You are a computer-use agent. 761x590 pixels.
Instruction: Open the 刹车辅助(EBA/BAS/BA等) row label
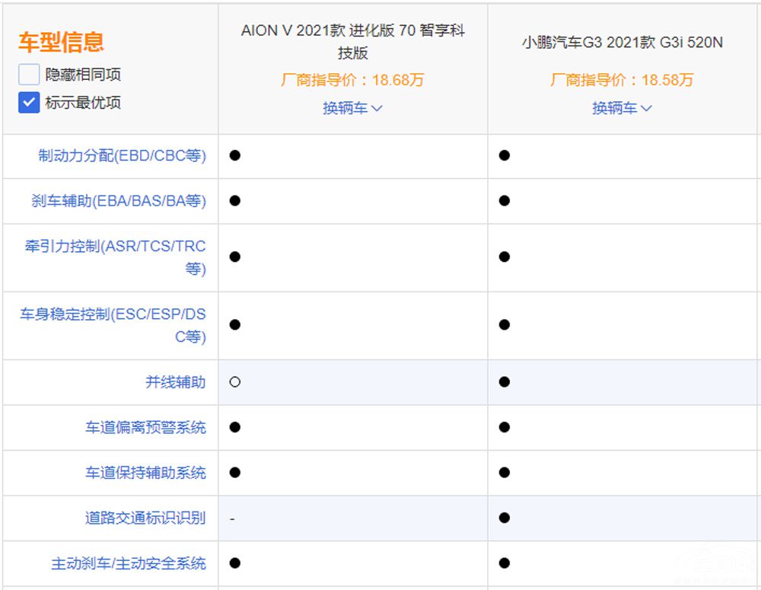(x=119, y=201)
